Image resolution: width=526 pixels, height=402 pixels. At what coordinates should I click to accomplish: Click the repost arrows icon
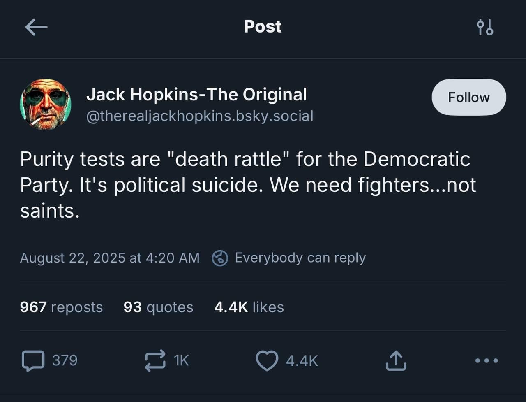pyautogui.click(x=155, y=361)
